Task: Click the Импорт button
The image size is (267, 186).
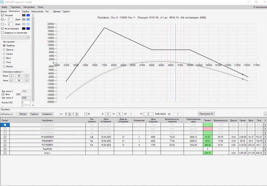Action: pyautogui.click(x=23, y=114)
